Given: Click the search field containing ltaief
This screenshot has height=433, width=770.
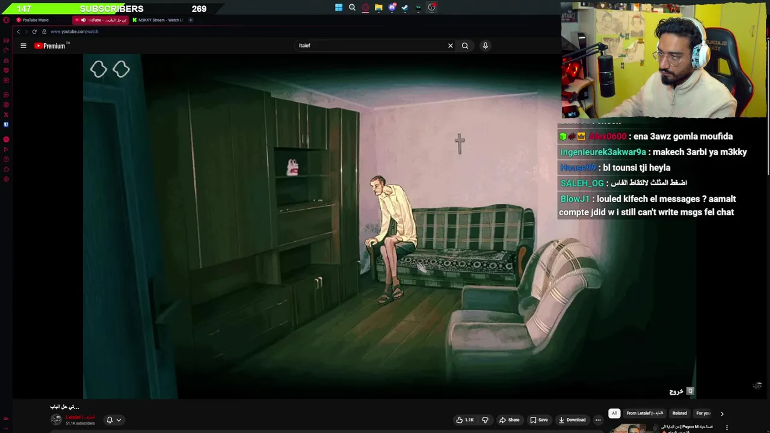Looking at the screenshot, I should coord(370,46).
